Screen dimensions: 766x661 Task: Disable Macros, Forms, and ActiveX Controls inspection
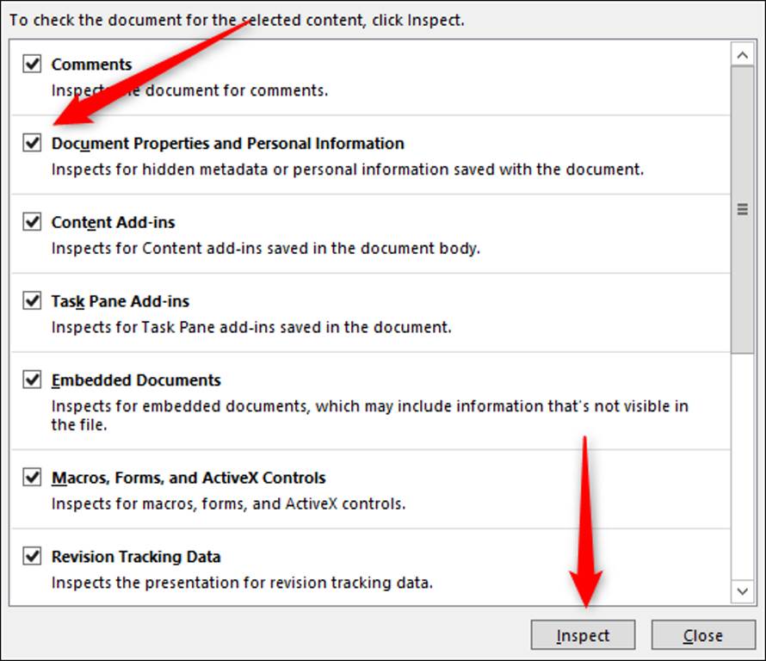[32, 477]
